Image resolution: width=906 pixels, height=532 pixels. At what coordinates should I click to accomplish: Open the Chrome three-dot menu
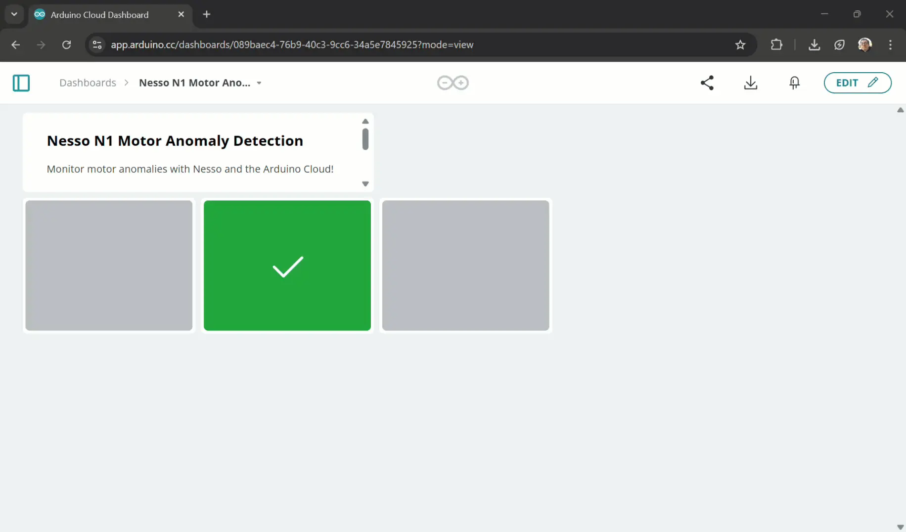point(890,45)
